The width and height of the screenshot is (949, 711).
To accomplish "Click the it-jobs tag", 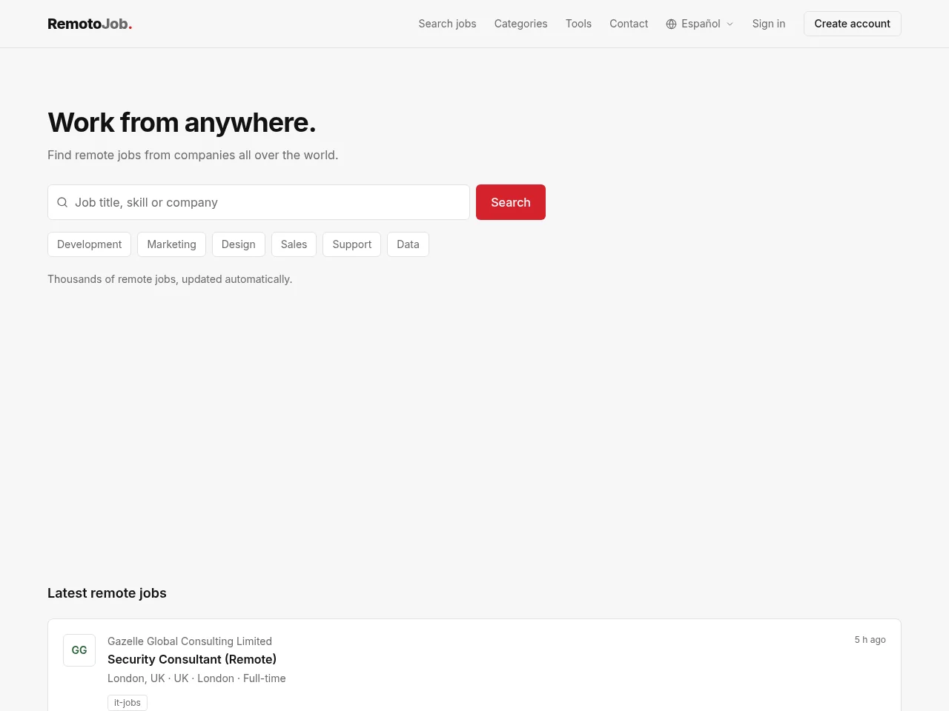I will click(x=128, y=703).
